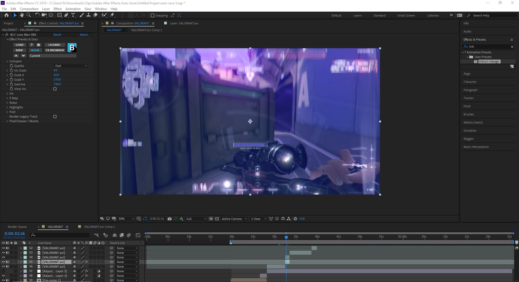
Task: Open the Effect menu
Action: pyautogui.click(x=58, y=9)
